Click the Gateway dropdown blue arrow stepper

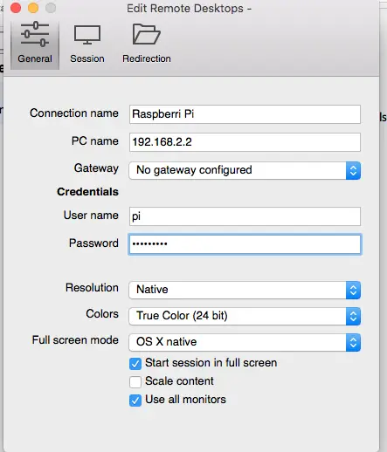point(353,170)
